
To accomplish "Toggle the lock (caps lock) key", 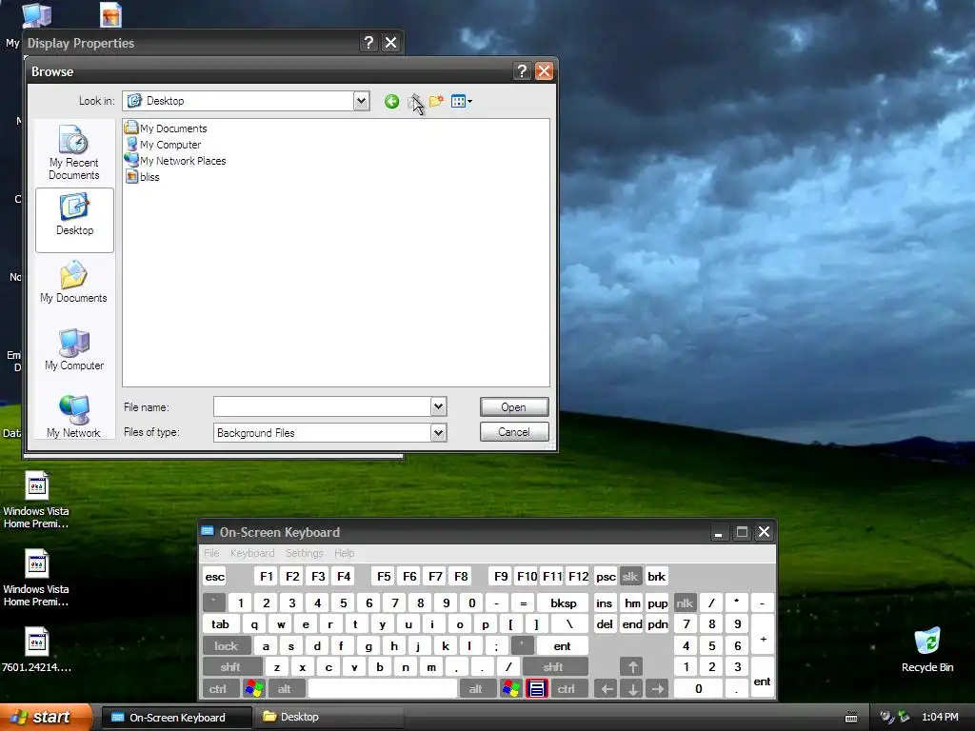I will click(x=227, y=646).
